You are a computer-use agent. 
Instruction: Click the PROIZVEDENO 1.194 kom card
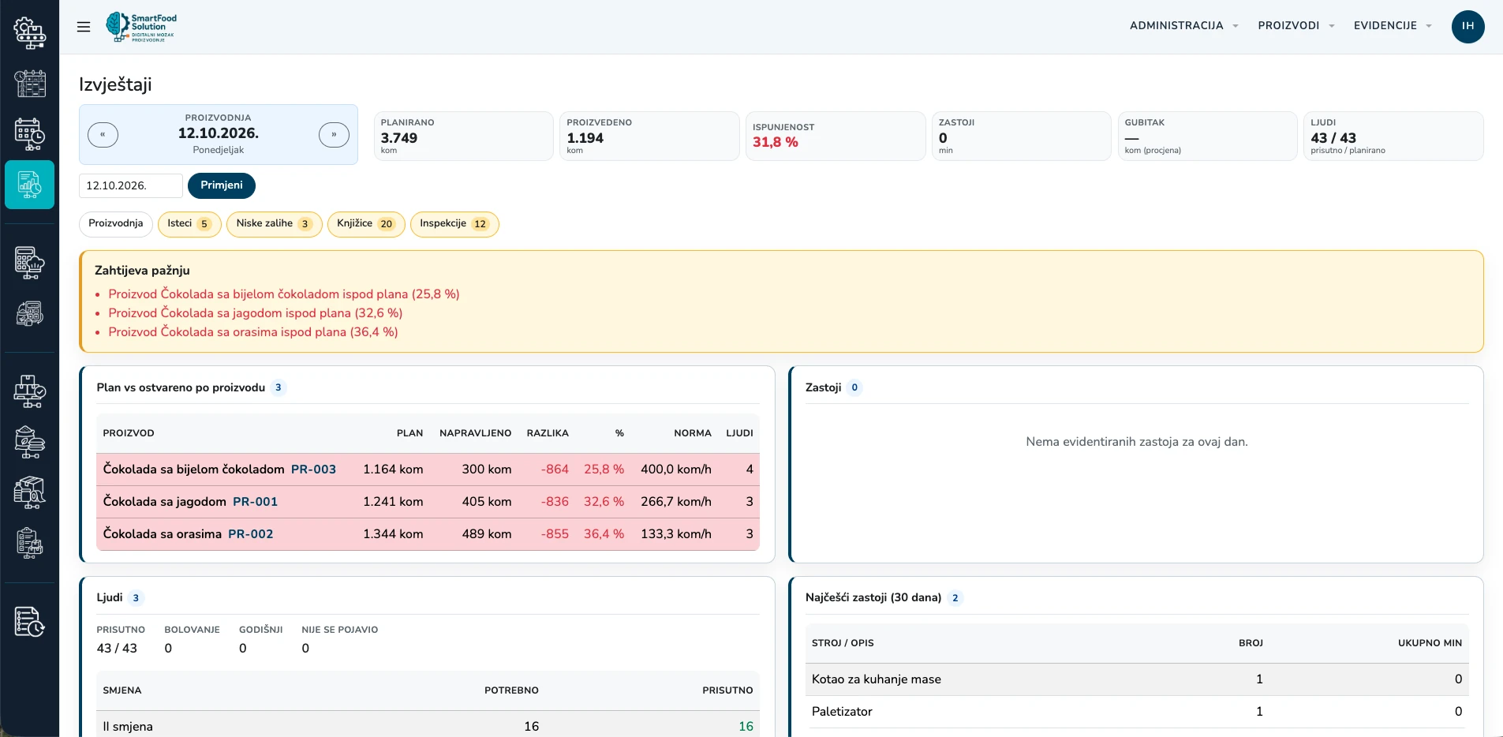click(x=649, y=136)
